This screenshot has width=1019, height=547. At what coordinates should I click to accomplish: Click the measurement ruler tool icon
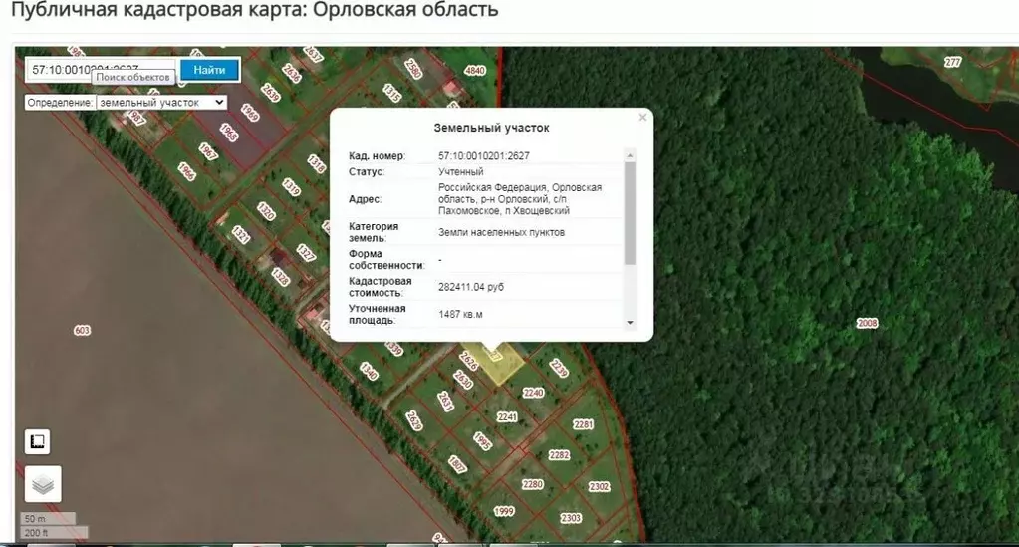37,441
